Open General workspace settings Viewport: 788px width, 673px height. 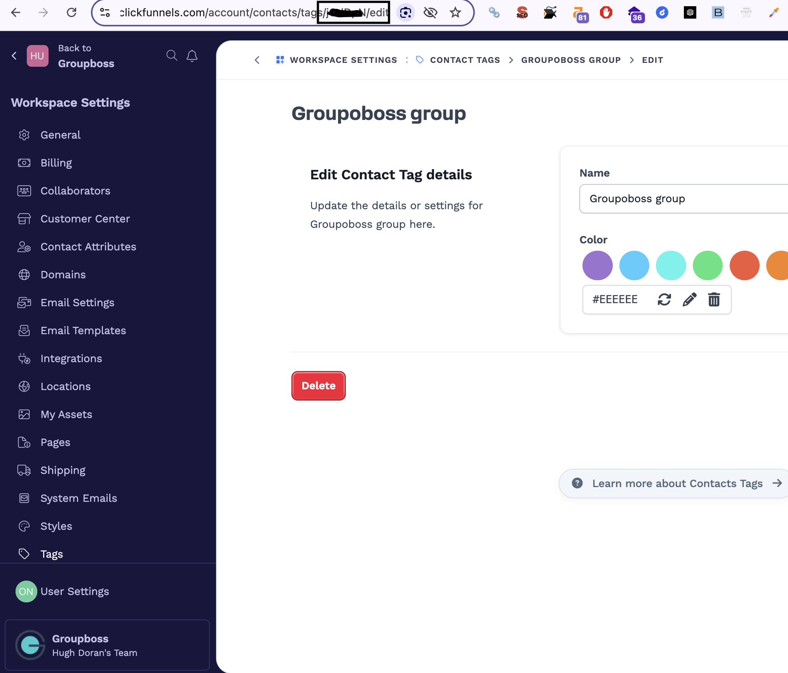(x=61, y=135)
